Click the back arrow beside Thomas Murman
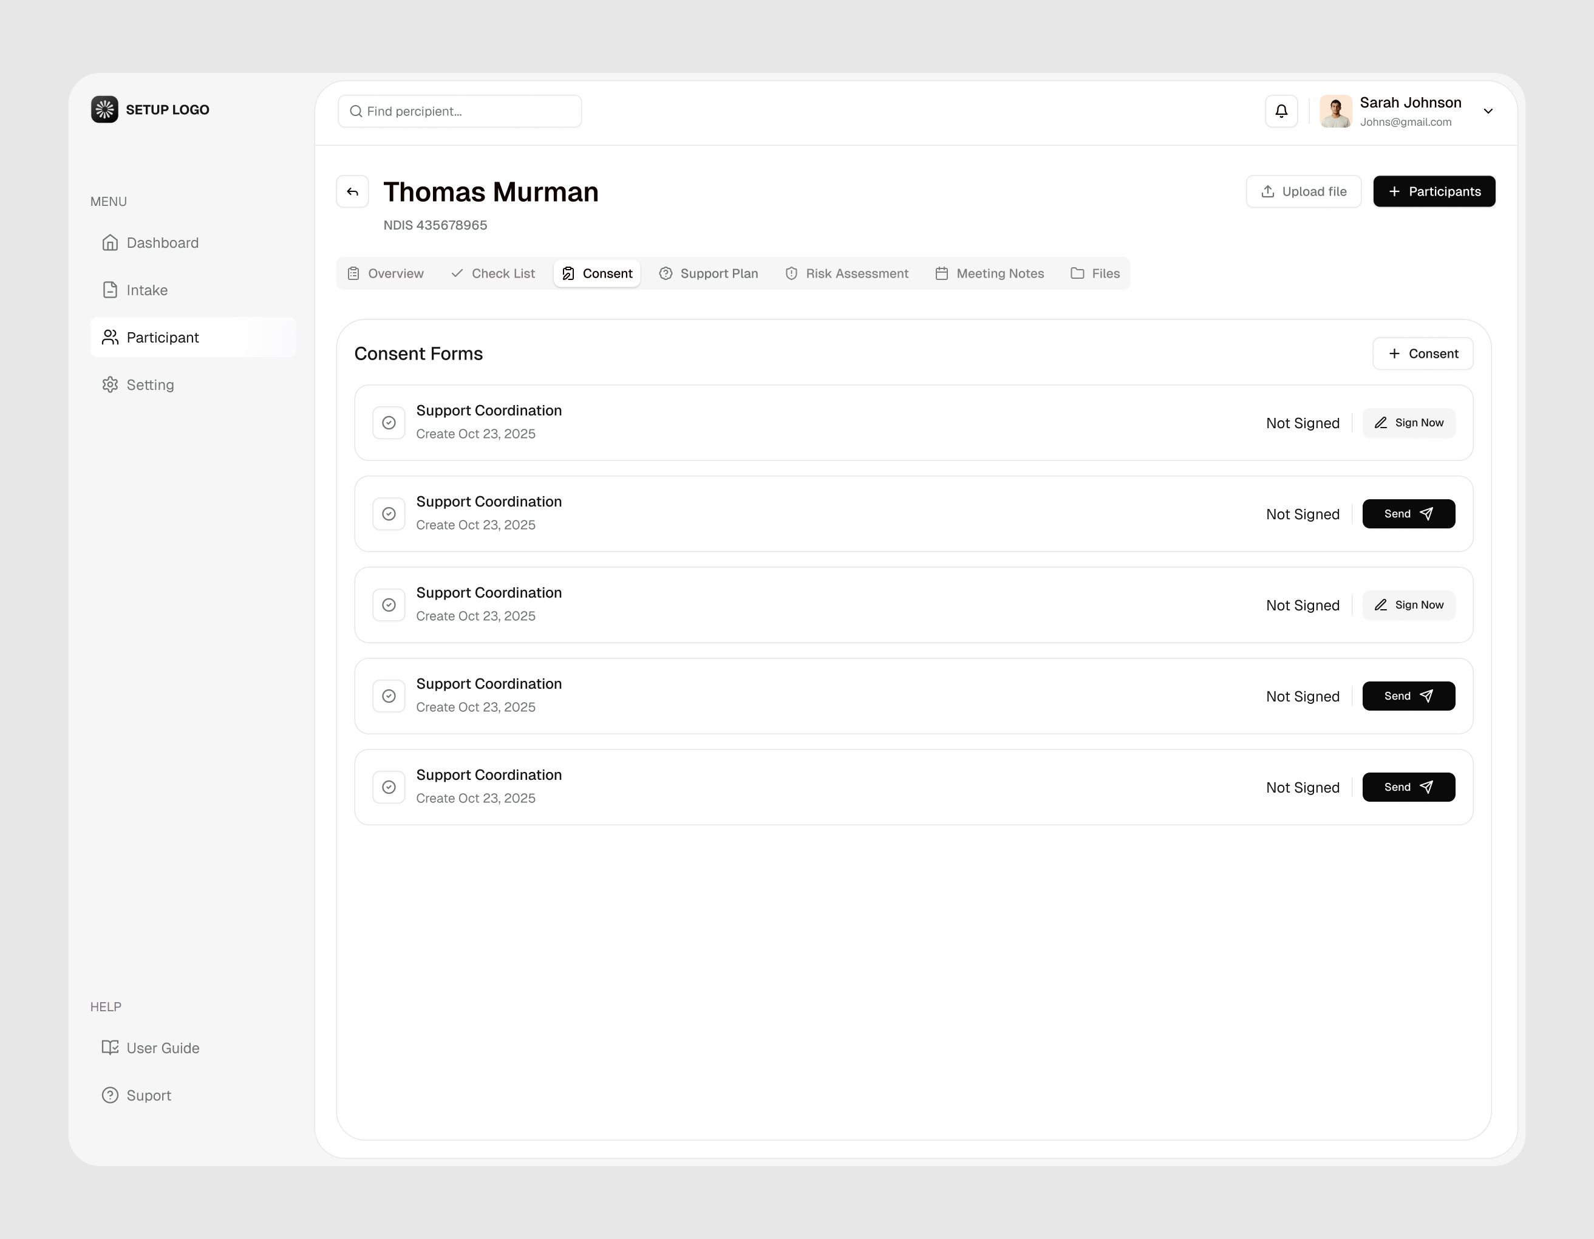1594x1239 pixels. click(x=353, y=191)
